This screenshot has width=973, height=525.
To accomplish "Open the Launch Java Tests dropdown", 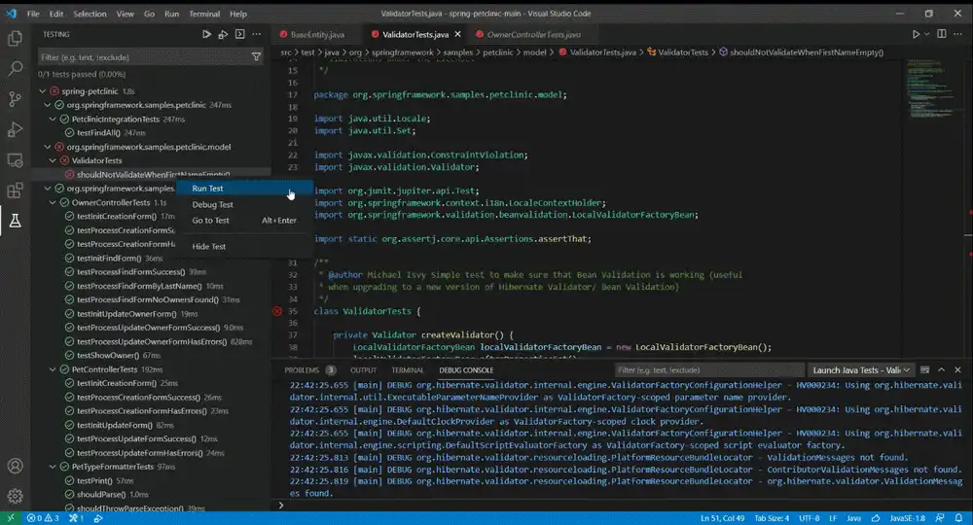I will click(x=861, y=370).
